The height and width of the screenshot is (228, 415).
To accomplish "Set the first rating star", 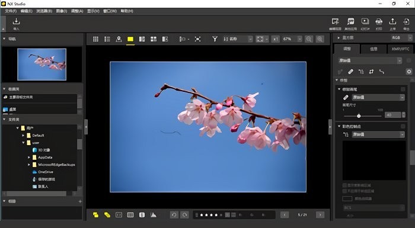I will [202, 215].
